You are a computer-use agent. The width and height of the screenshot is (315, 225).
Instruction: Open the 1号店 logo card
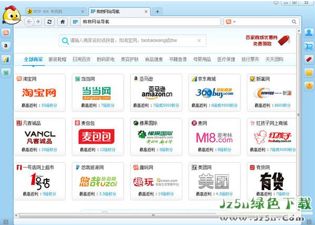(40, 181)
